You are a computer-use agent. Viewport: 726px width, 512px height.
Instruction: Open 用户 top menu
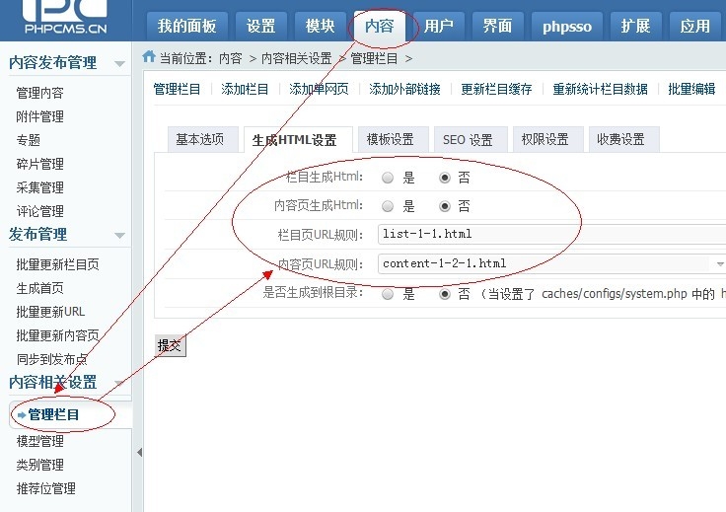(439, 26)
